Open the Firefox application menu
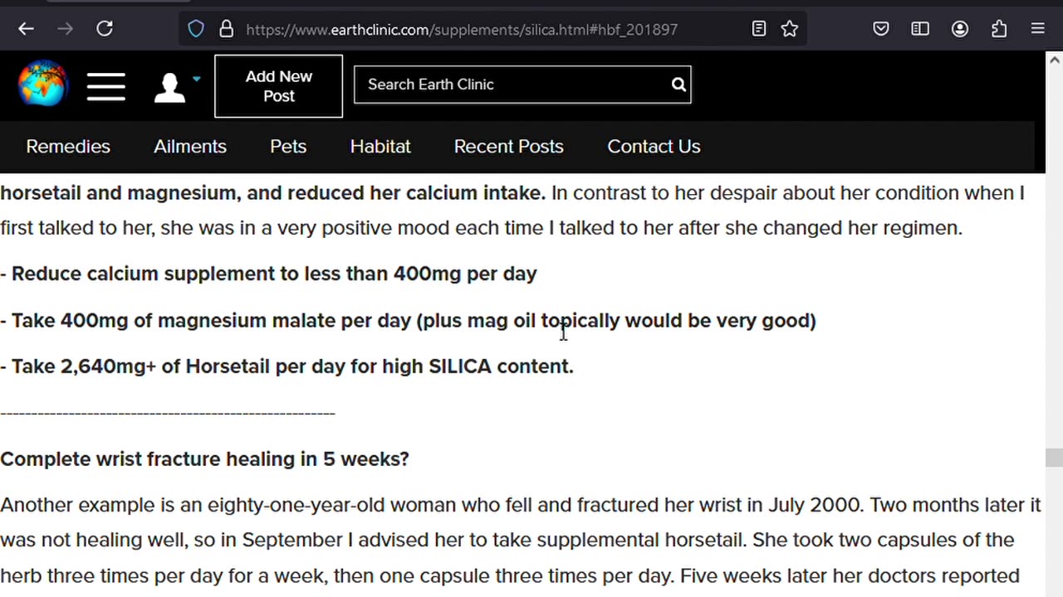1063x597 pixels. point(1038,29)
